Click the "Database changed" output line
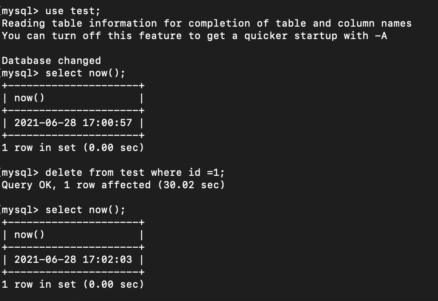Viewport: 438px width, 301px height. 51,60
